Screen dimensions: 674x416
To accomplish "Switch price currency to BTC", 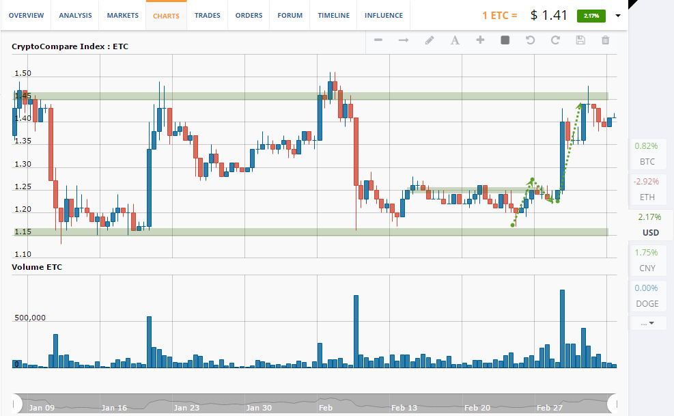I will click(x=647, y=154).
